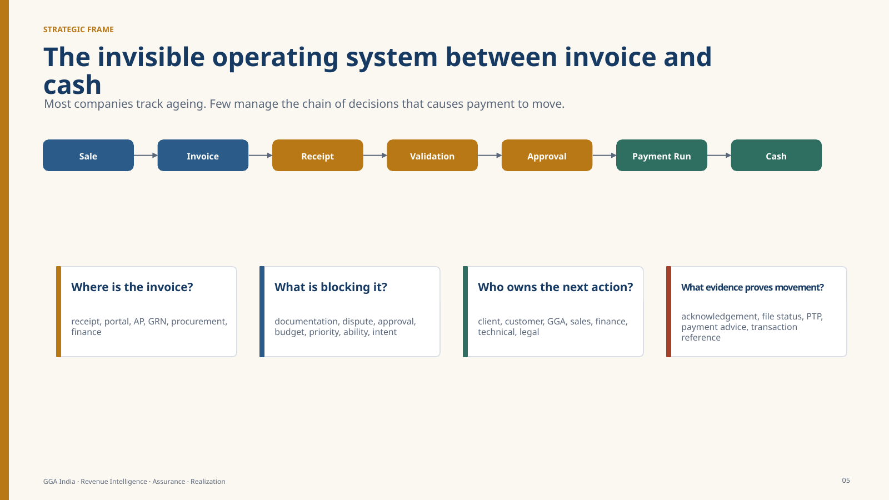This screenshot has width=889, height=500.
Task: Click the 'Who owns the next action?' heading
Action: point(556,287)
